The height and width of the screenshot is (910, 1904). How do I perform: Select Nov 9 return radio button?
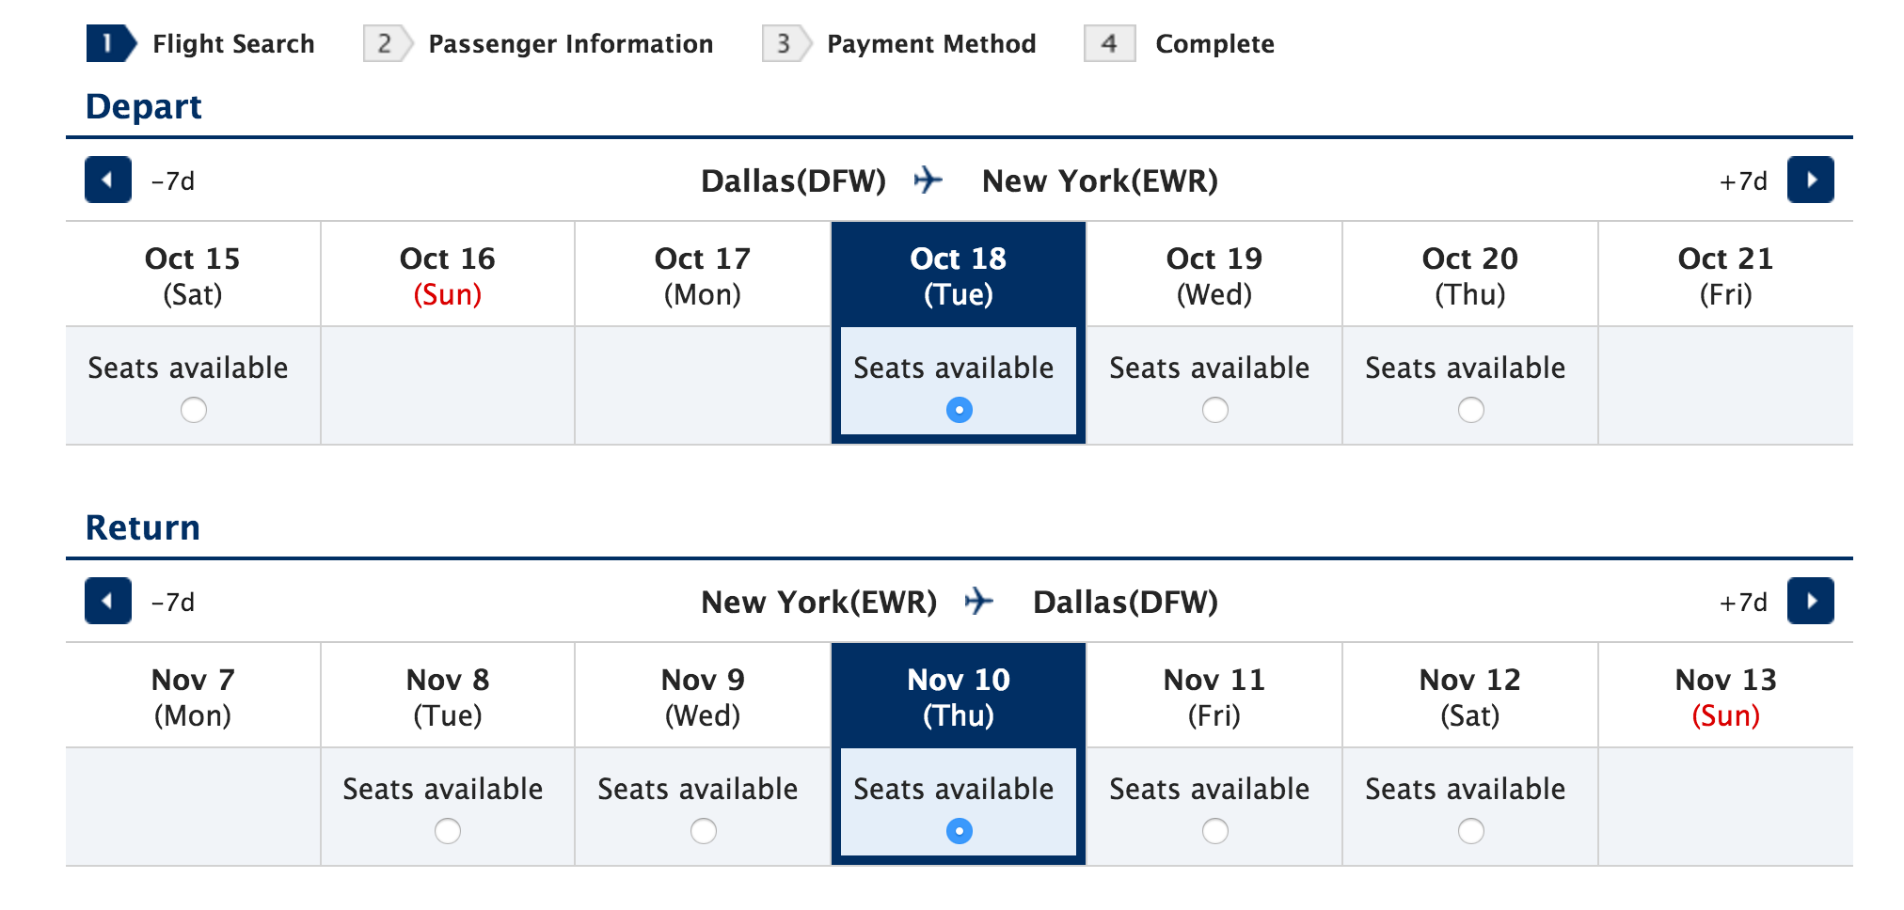704,831
